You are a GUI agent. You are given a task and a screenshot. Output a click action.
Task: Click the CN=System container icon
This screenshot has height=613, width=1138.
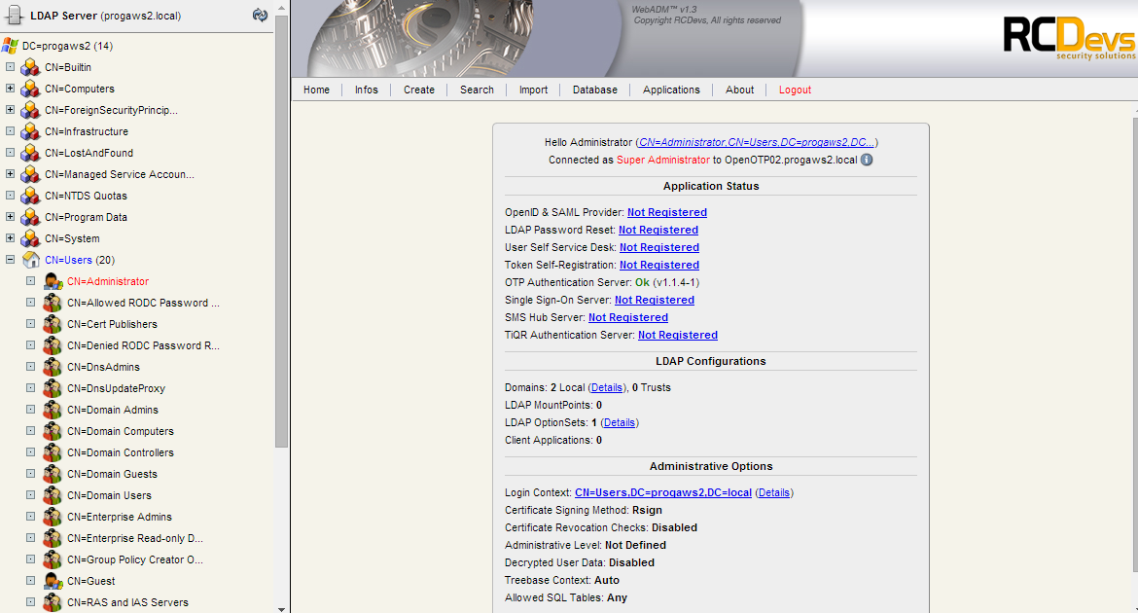pyautogui.click(x=30, y=239)
